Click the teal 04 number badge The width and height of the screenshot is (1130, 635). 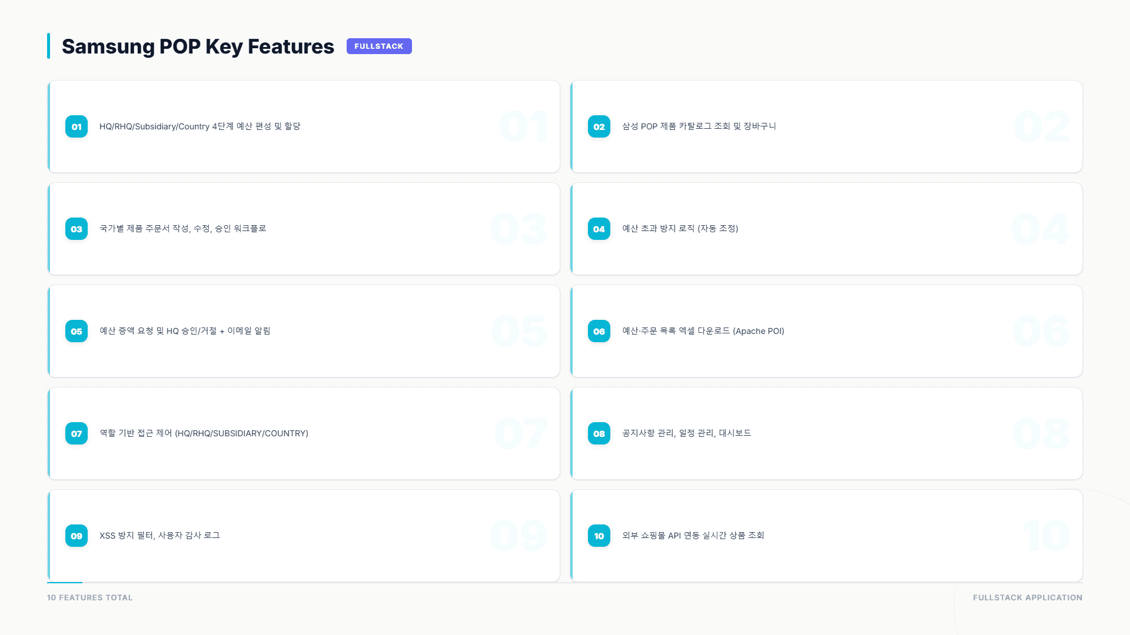599,229
